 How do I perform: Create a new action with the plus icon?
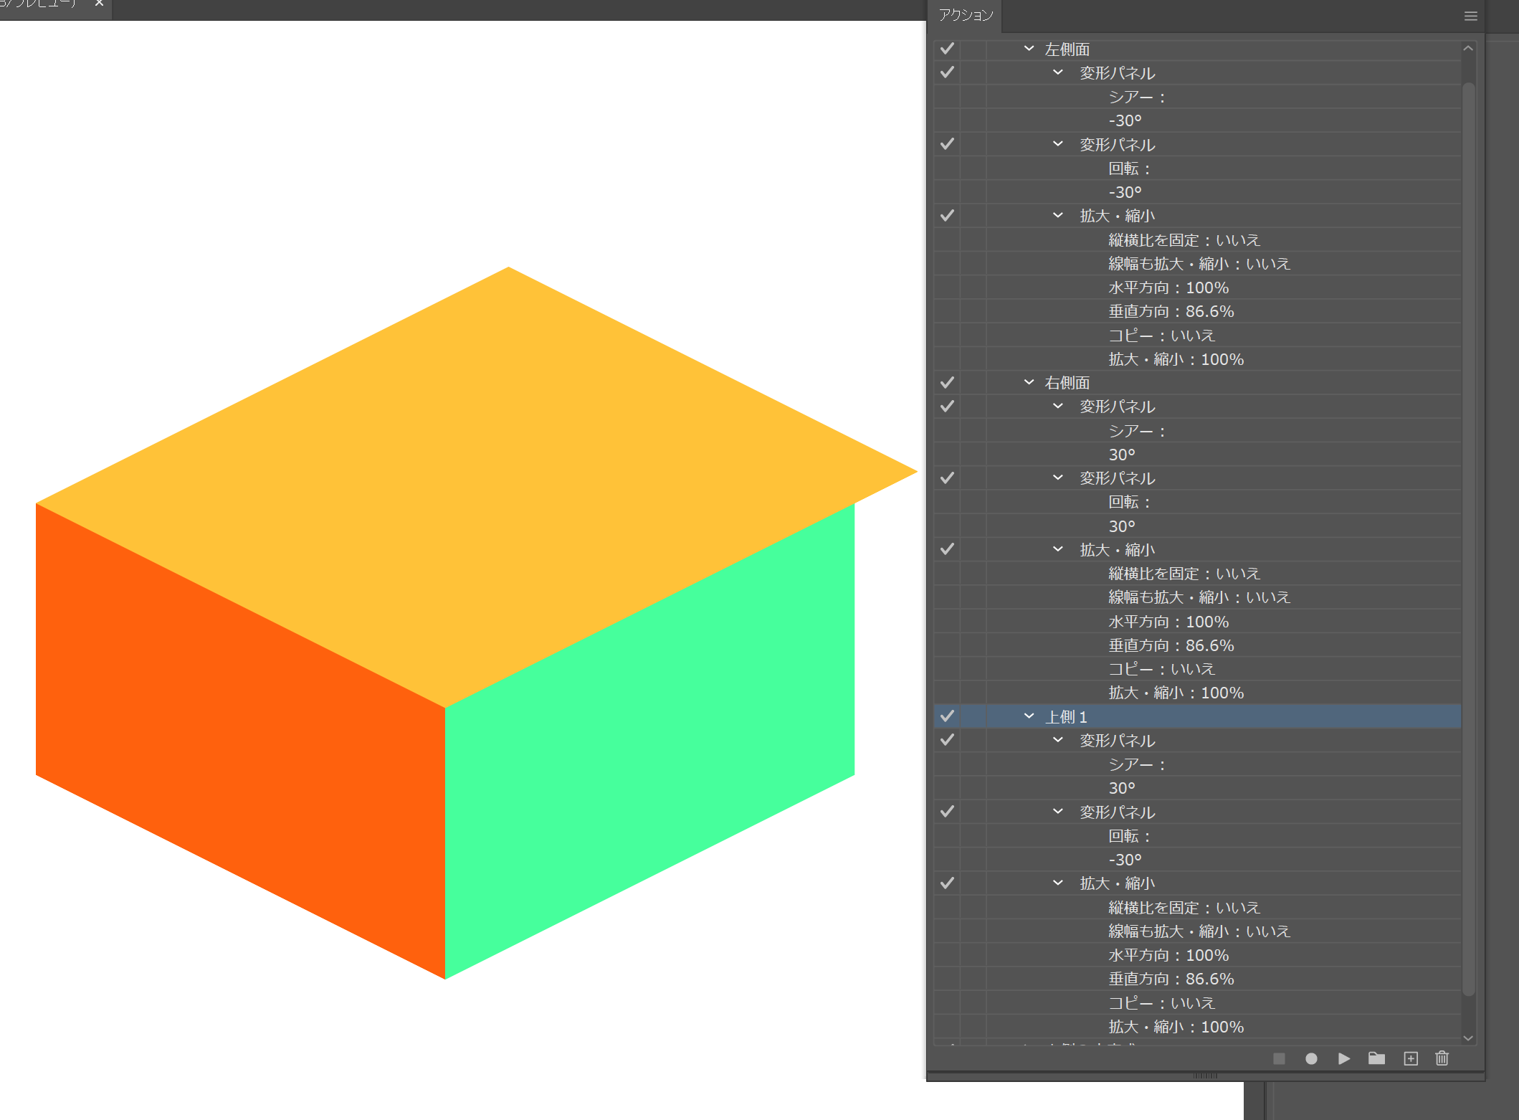coord(1410,1059)
